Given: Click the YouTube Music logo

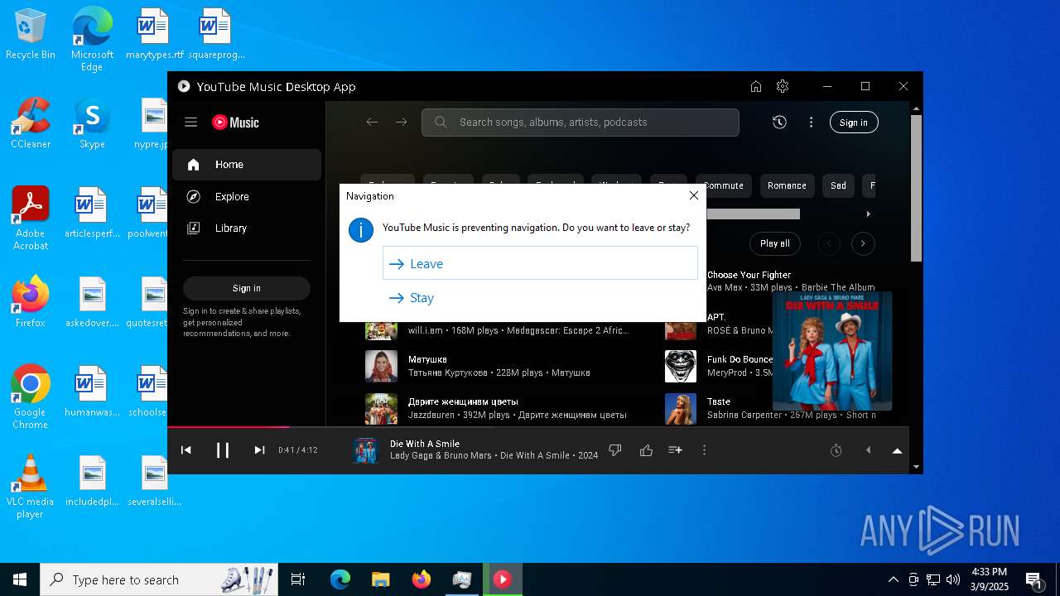Looking at the screenshot, I should click(235, 123).
